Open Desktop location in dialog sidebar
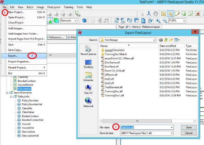The width and height of the screenshot is (204, 145). pos(89,64)
